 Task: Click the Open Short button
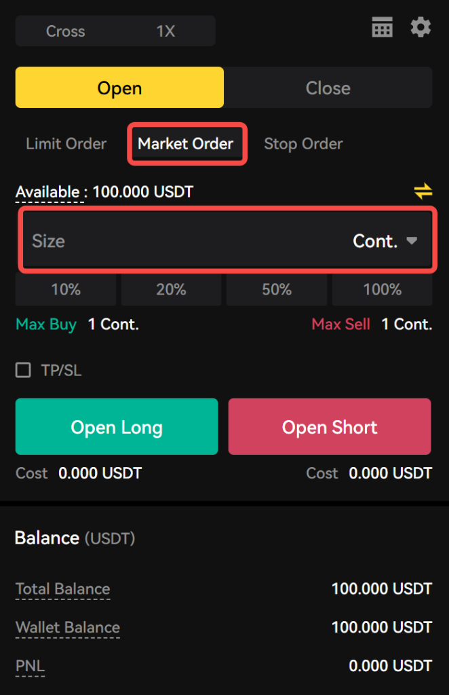coord(330,427)
